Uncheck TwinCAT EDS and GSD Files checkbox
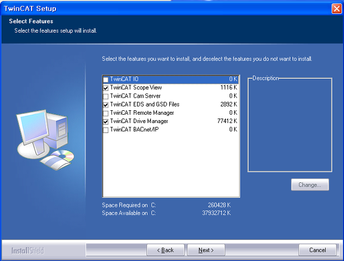 (105, 105)
